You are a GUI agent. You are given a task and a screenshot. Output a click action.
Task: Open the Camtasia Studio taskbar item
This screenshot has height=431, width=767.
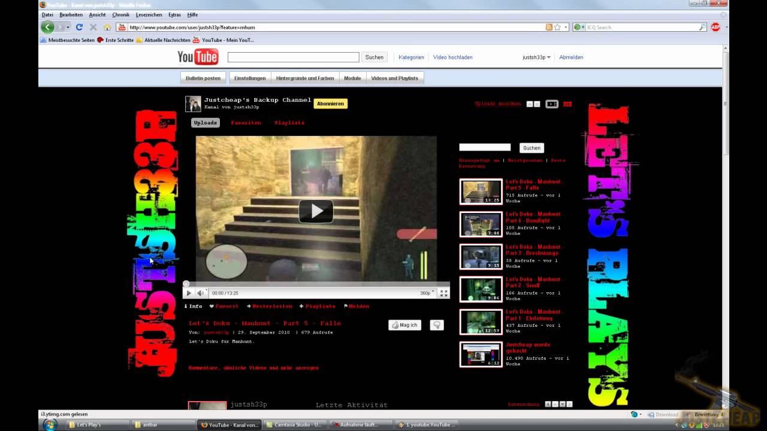(296, 424)
